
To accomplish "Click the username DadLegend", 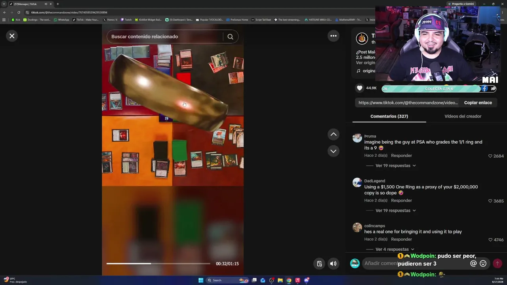I will [x=375, y=181].
